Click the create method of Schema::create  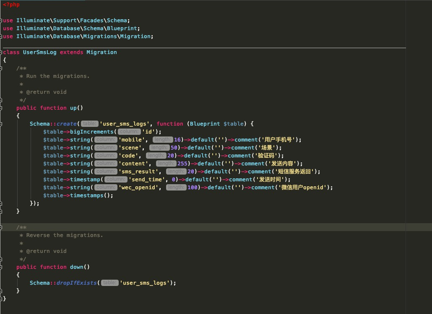66,124
